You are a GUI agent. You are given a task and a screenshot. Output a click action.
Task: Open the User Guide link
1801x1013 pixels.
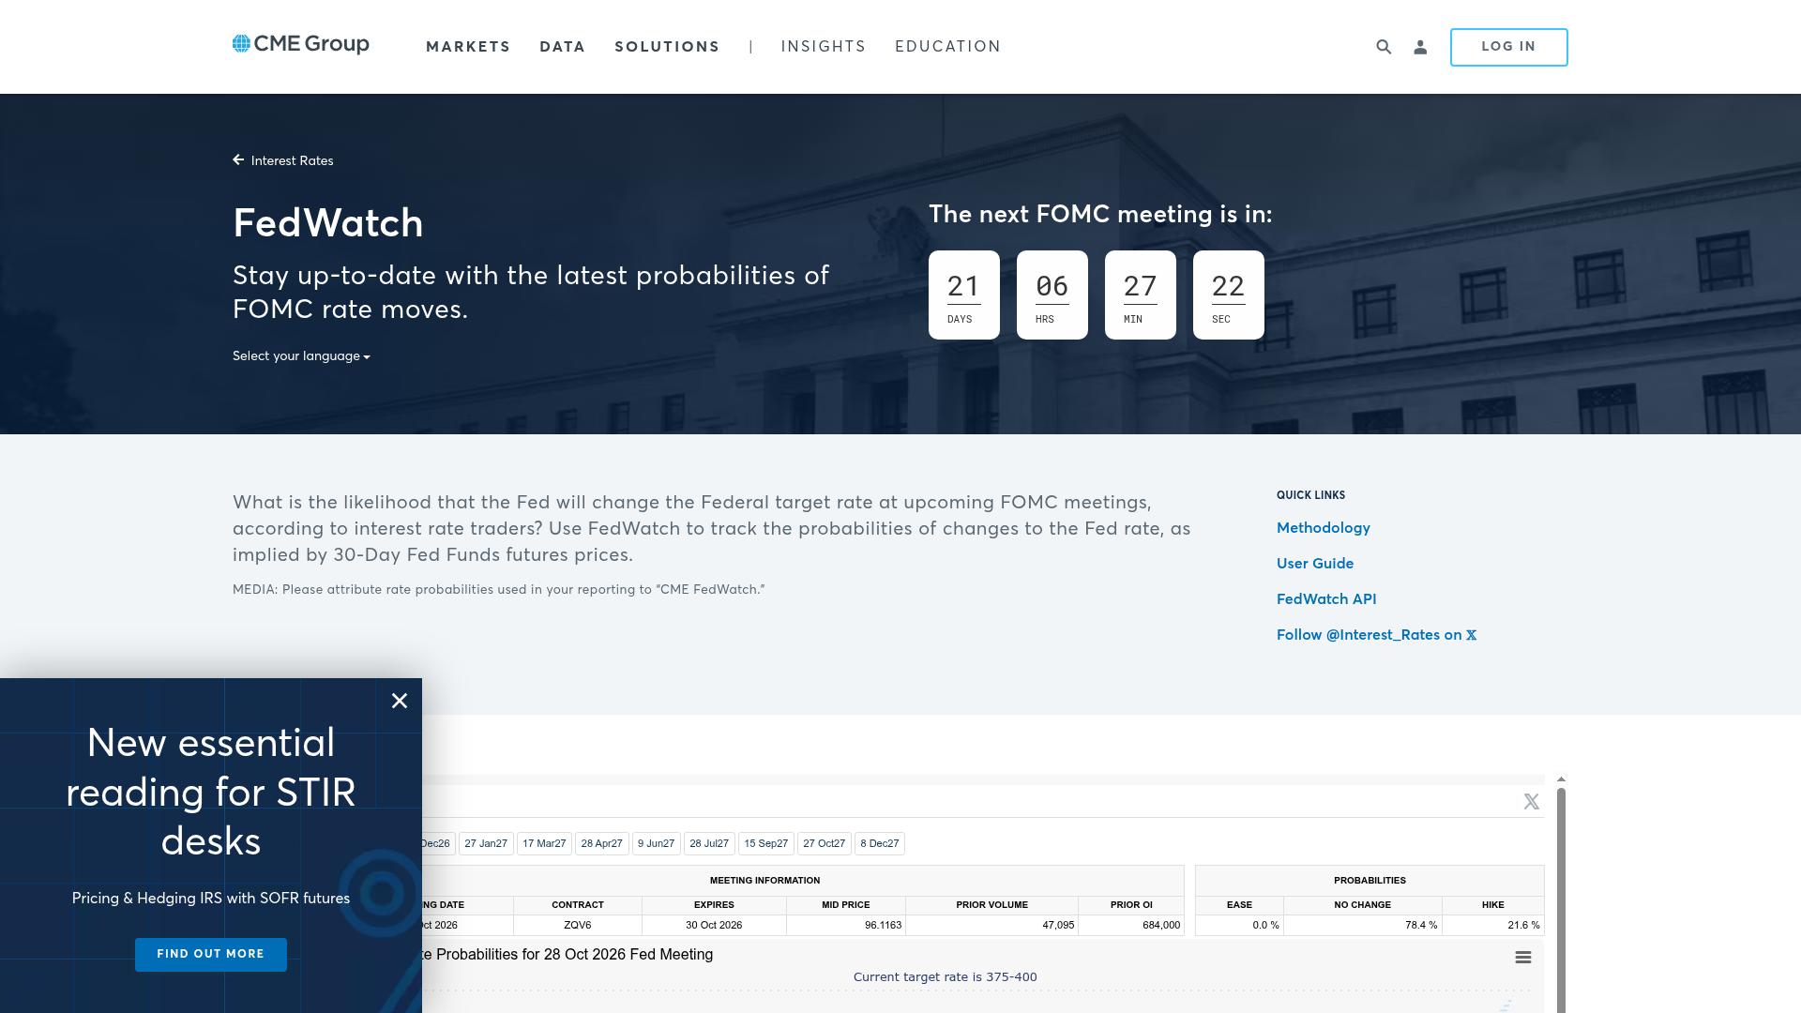(1315, 564)
